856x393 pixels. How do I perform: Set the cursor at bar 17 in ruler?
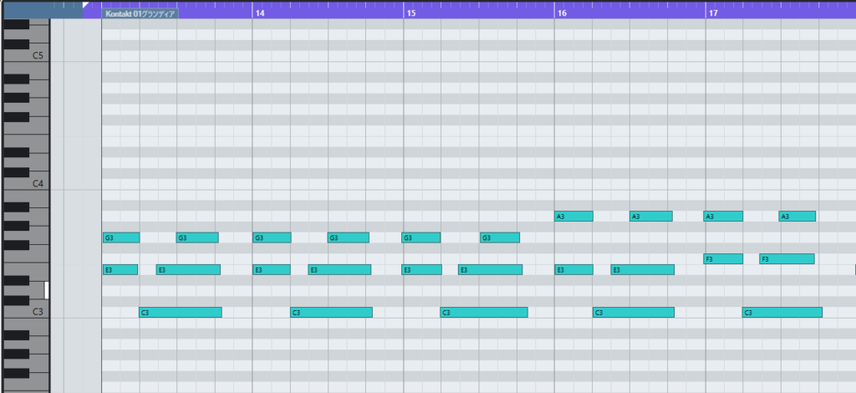tap(712, 14)
